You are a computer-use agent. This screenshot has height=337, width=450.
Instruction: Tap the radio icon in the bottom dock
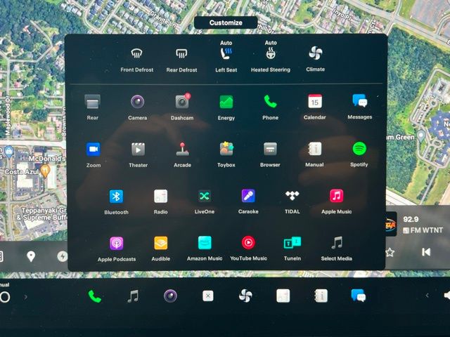click(x=283, y=296)
